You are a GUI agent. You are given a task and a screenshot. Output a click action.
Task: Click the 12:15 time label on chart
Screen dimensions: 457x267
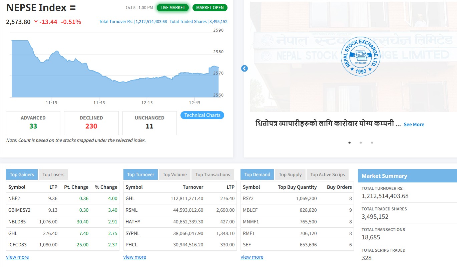pyautogui.click(x=147, y=103)
